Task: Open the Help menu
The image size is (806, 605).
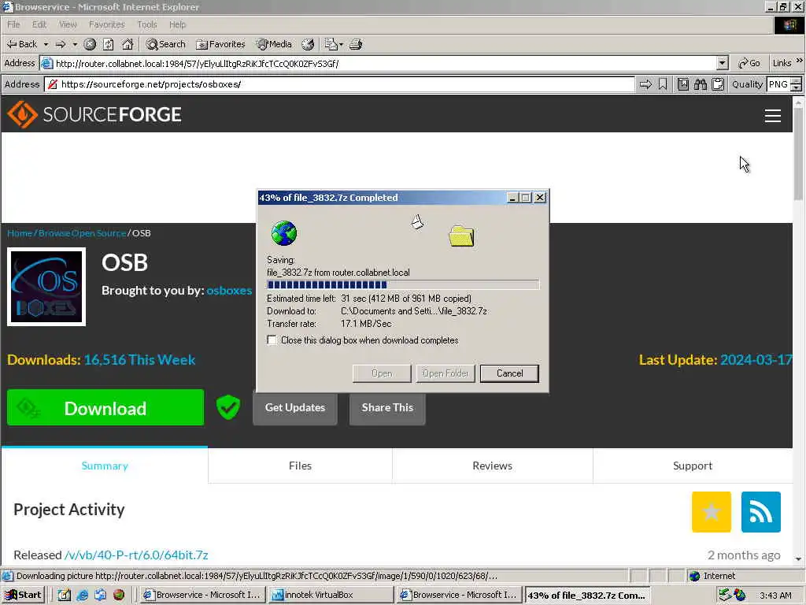Action: [x=177, y=24]
